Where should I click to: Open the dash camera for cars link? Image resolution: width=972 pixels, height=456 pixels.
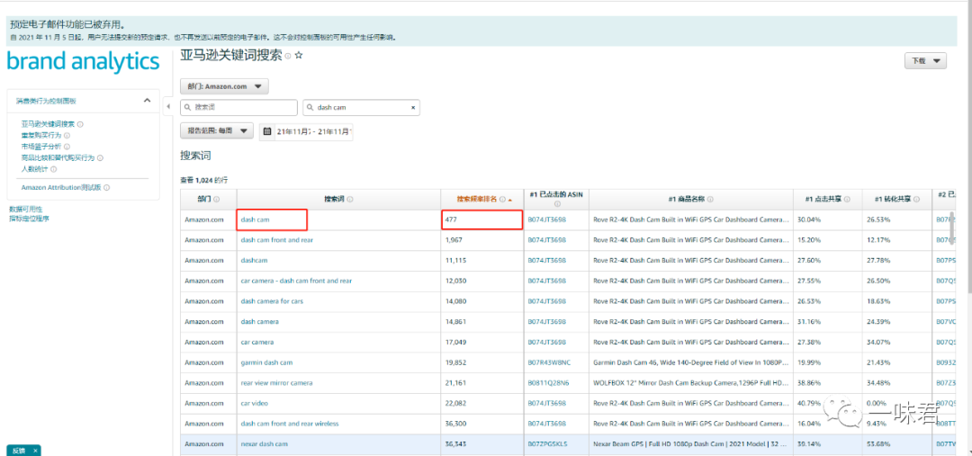(x=272, y=301)
